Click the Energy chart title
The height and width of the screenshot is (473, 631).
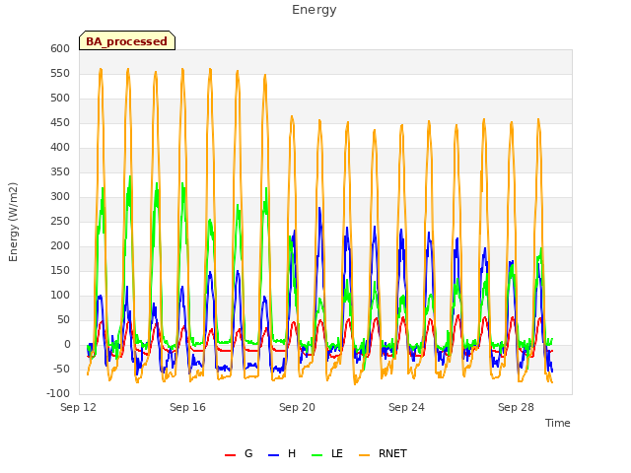[315, 10]
